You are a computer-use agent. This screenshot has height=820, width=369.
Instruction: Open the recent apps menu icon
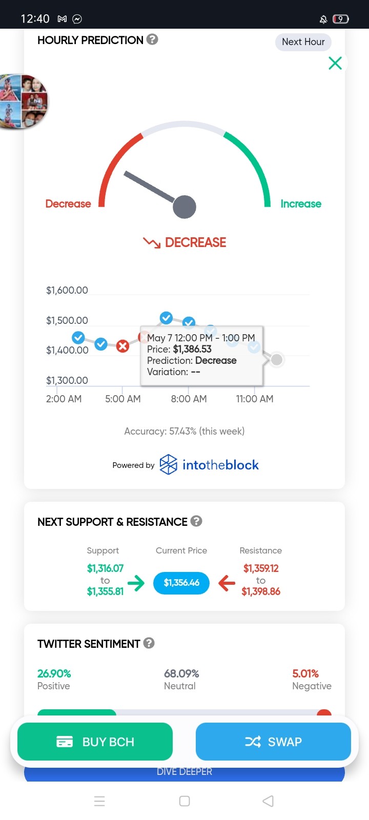[100, 801]
